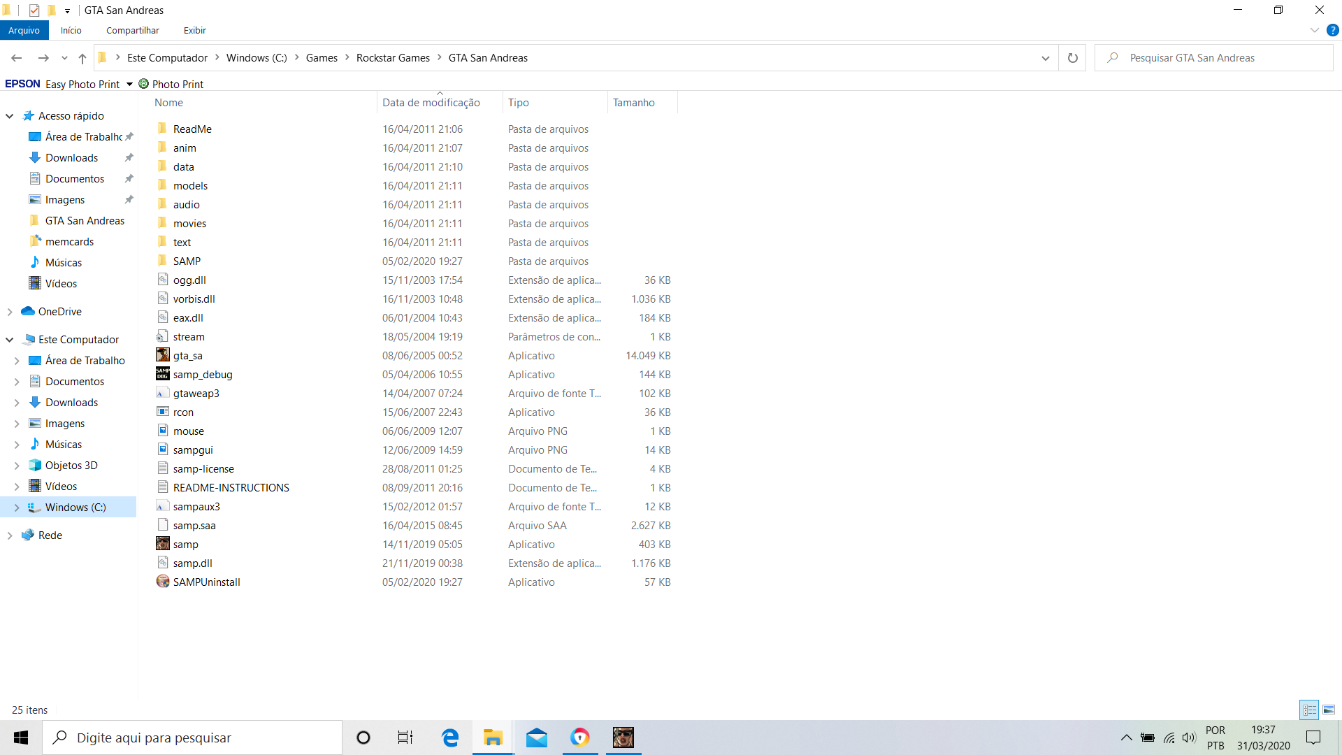The height and width of the screenshot is (755, 1342).
Task: Open the Action Center notifications button
Action: [x=1314, y=738]
